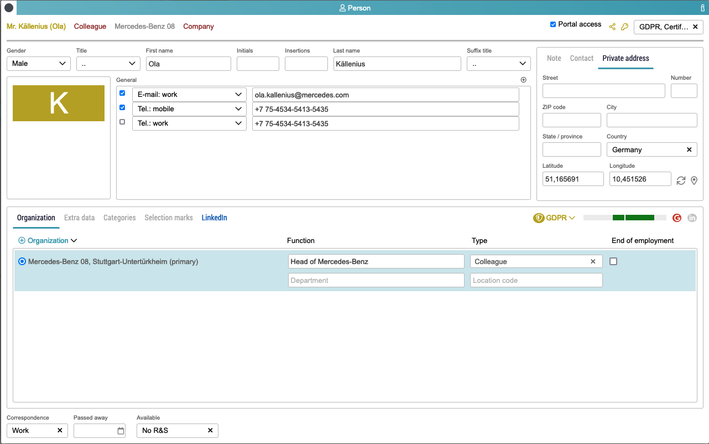This screenshot has width=709, height=444.
Task: Expand the GDPR shield dropdown
Action: point(554,218)
